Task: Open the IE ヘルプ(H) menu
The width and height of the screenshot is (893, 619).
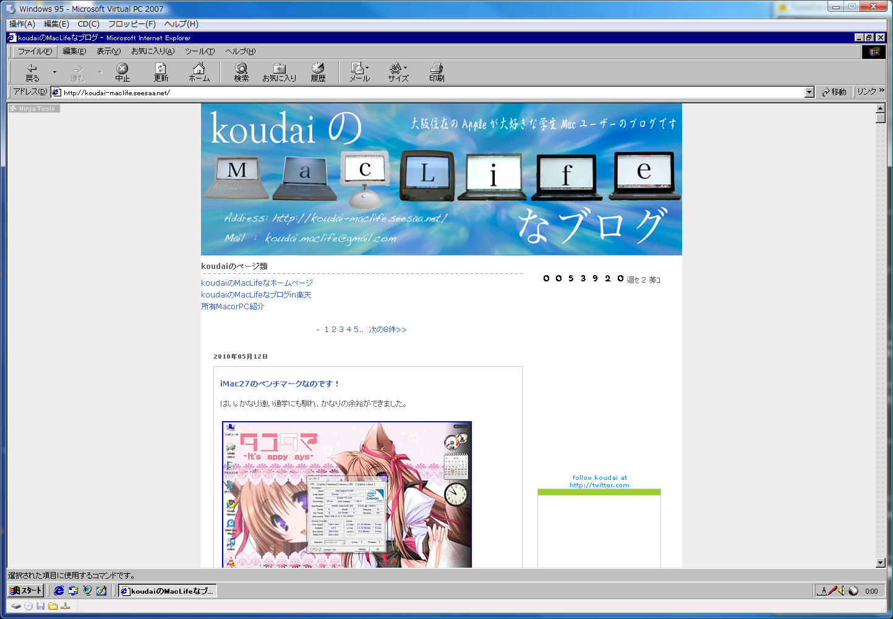Action: pyautogui.click(x=240, y=51)
